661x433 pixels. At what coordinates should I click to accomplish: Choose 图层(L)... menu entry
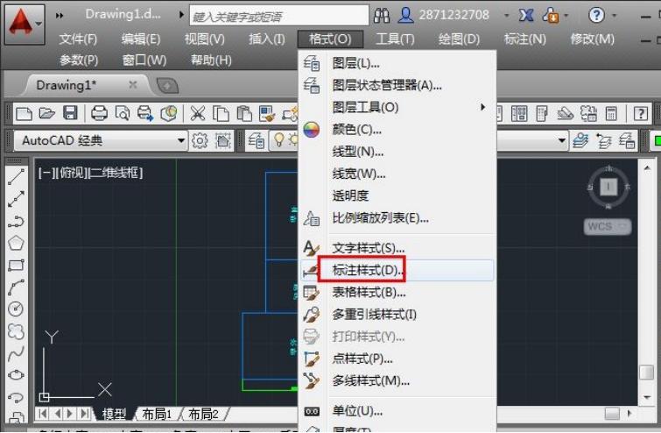pyautogui.click(x=397, y=63)
